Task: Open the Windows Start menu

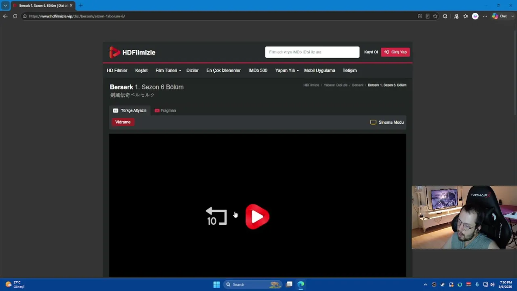Action: coord(216,285)
